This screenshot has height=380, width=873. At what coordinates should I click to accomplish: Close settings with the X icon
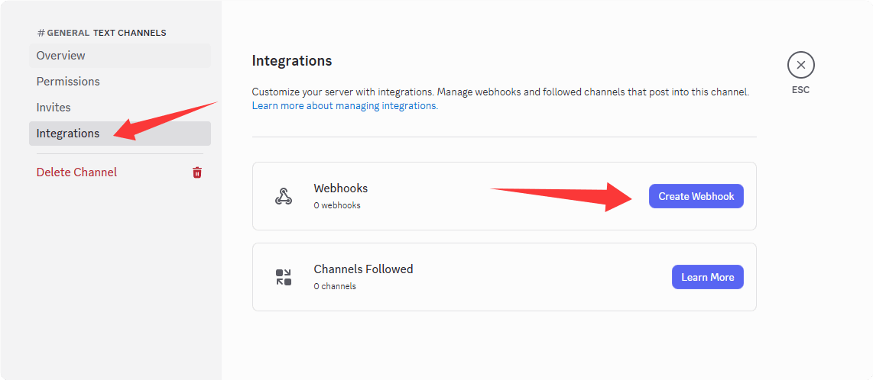[x=800, y=65]
